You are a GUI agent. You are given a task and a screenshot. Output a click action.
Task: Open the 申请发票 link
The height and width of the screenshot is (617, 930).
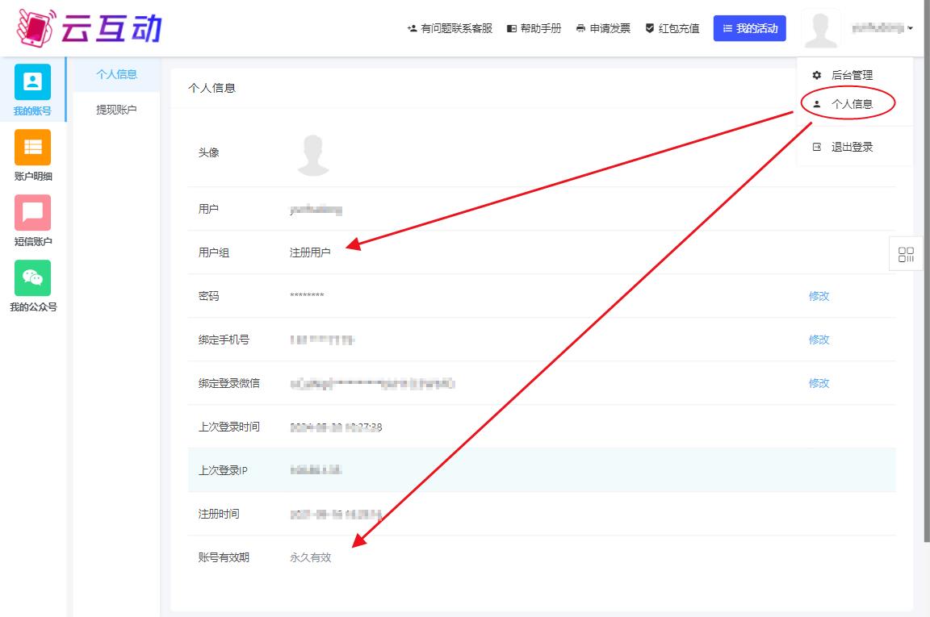click(x=603, y=28)
